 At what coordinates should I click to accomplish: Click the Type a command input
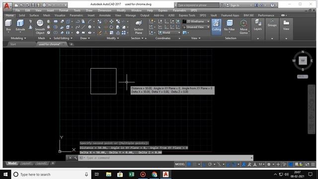(x=165, y=158)
